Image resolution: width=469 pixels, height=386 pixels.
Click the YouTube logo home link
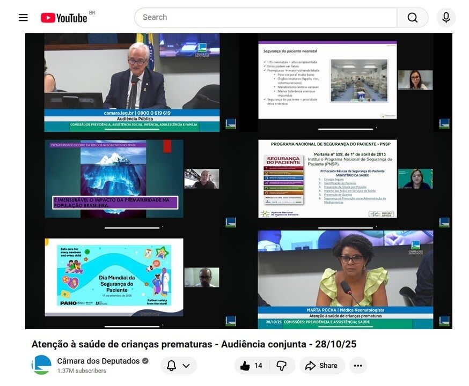pos(64,18)
